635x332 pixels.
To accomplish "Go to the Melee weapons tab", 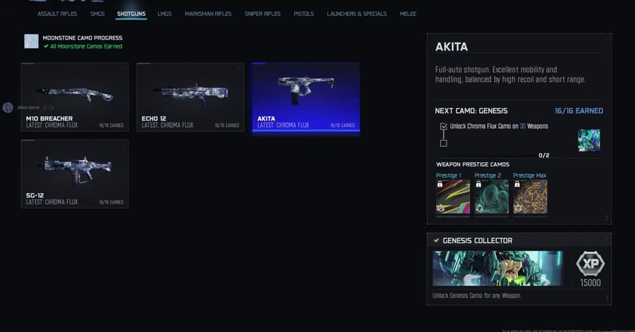I will point(408,14).
